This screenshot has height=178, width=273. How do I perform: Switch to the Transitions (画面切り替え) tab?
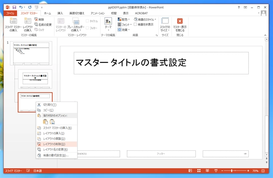click(77, 13)
